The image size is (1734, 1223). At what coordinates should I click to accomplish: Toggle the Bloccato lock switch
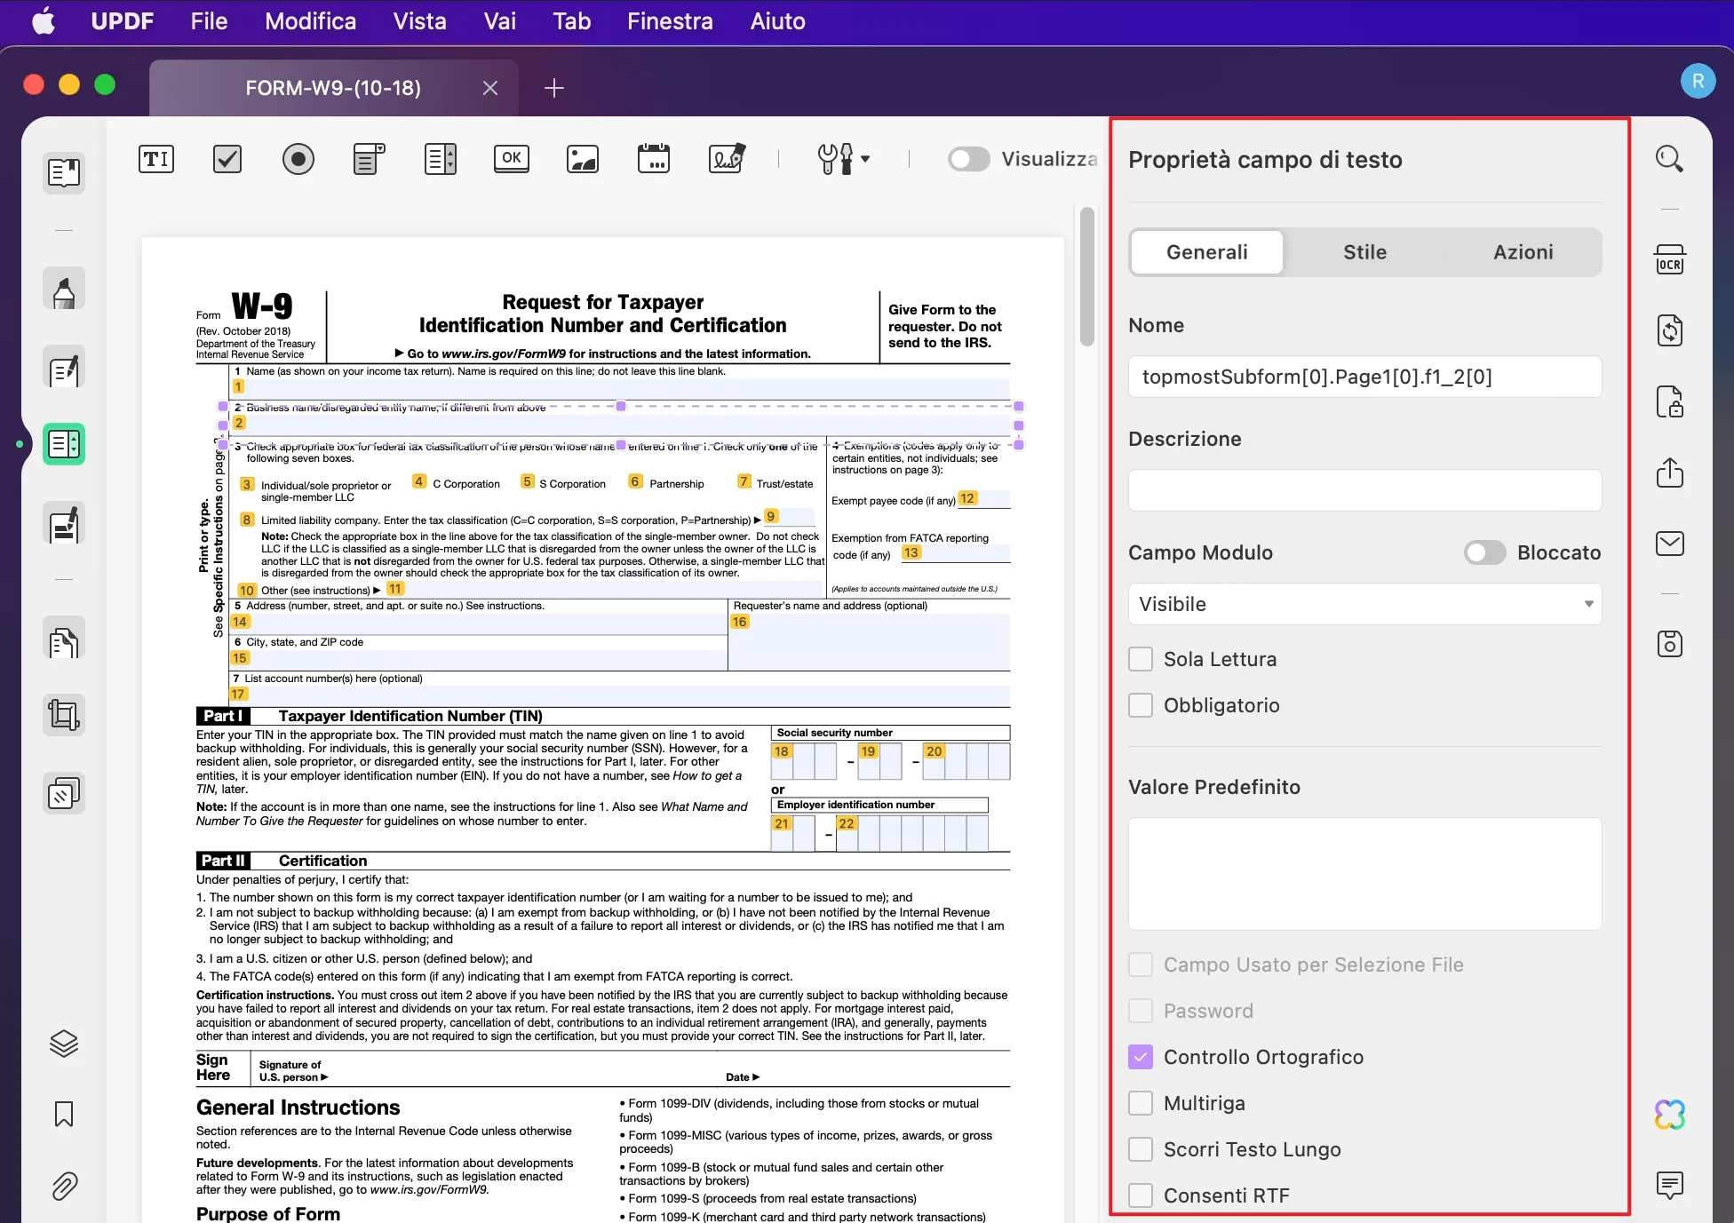pyautogui.click(x=1485, y=552)
